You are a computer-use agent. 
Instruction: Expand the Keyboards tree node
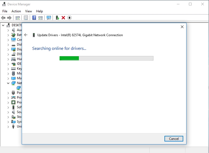[x=8, y=69]
